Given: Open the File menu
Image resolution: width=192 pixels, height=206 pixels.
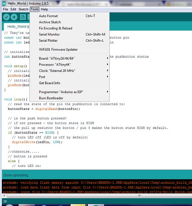Looking at the screenshot, I should (x=6, y=9).
